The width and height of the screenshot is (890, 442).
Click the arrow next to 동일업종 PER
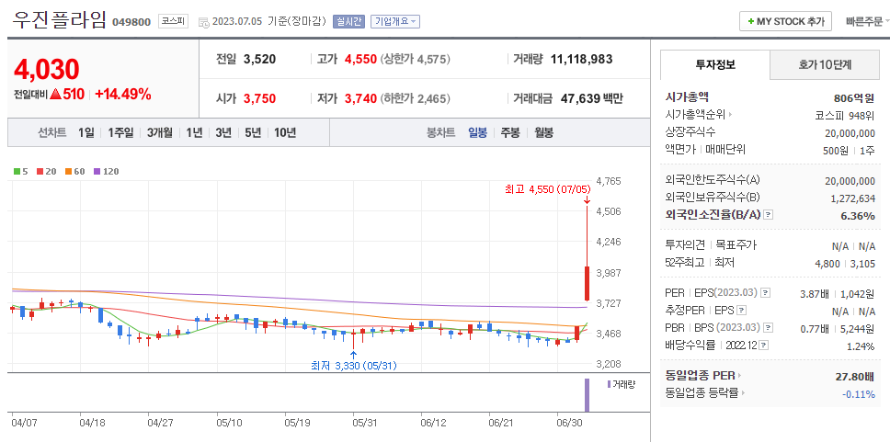pyautogui.click(x=739, y=375)
